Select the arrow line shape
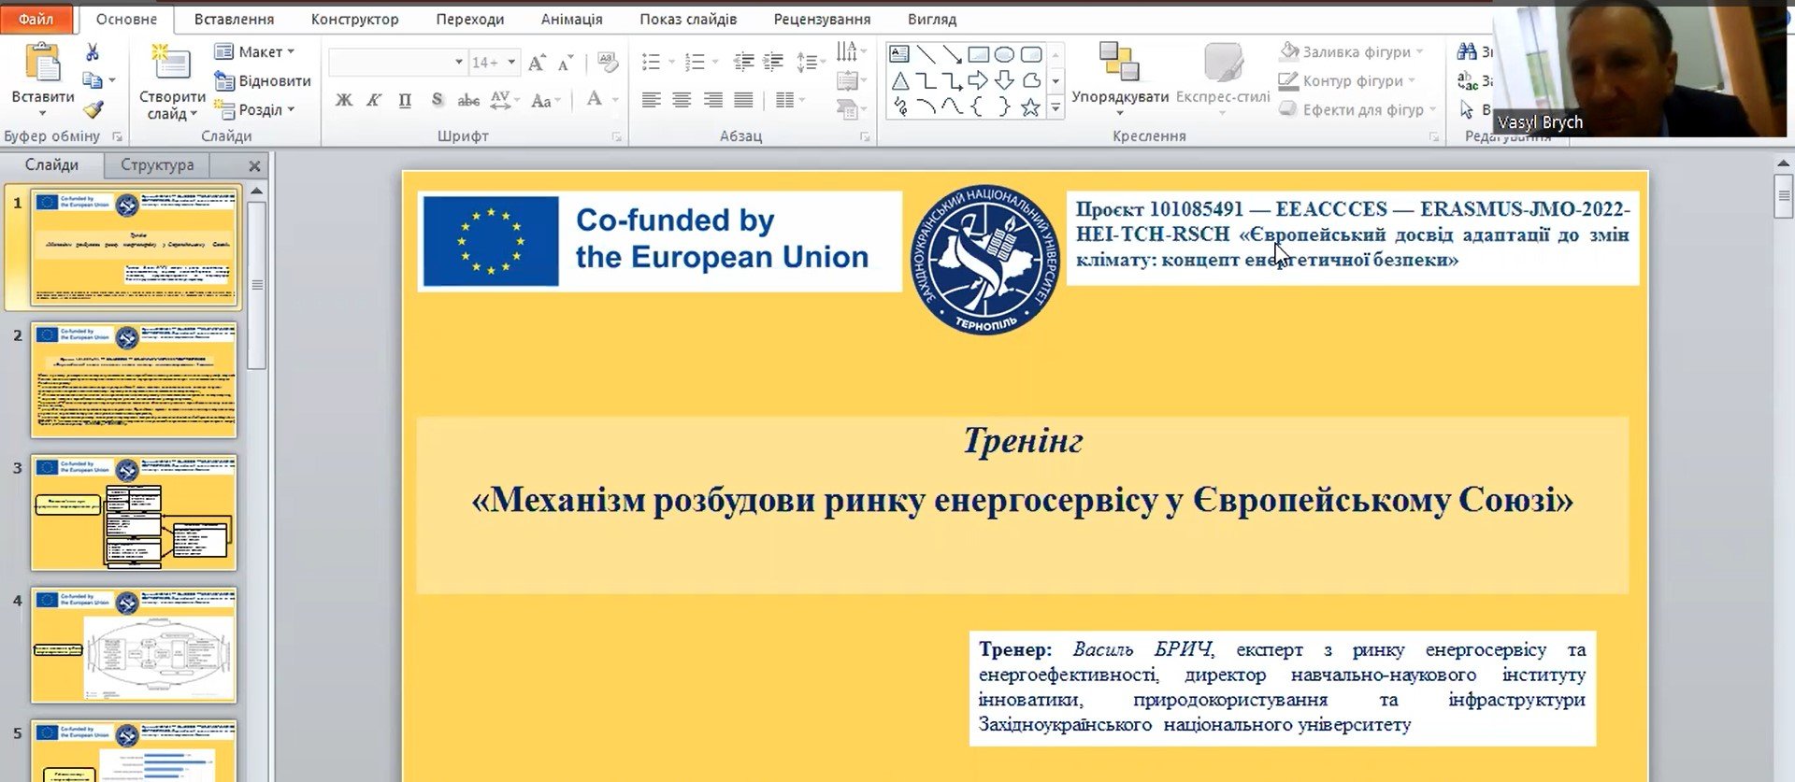 click(952, 54)
